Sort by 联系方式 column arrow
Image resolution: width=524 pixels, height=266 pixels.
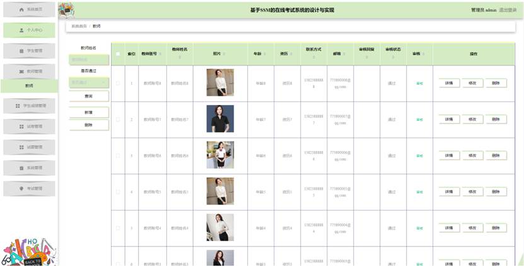tap(313, 58)
